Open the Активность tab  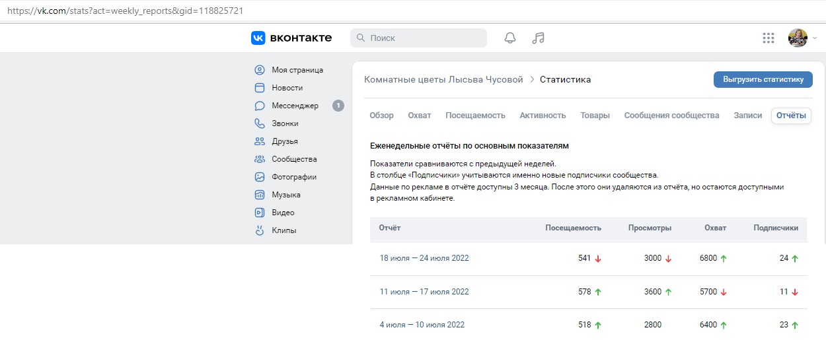click(543, 116)
